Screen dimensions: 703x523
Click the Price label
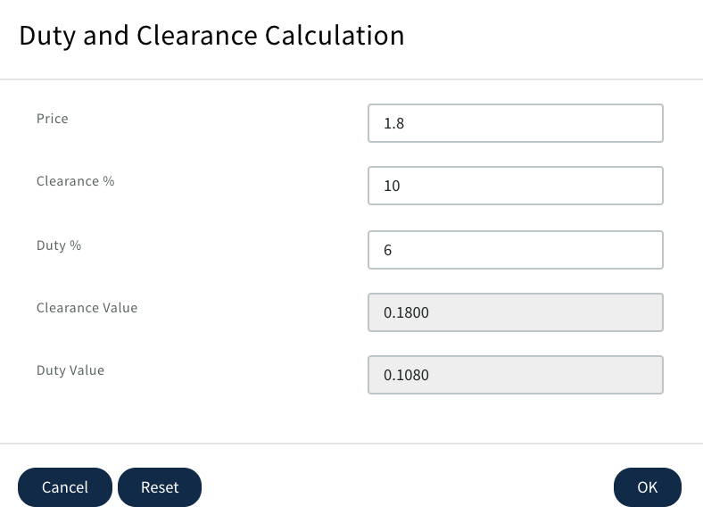coord(53,119)
